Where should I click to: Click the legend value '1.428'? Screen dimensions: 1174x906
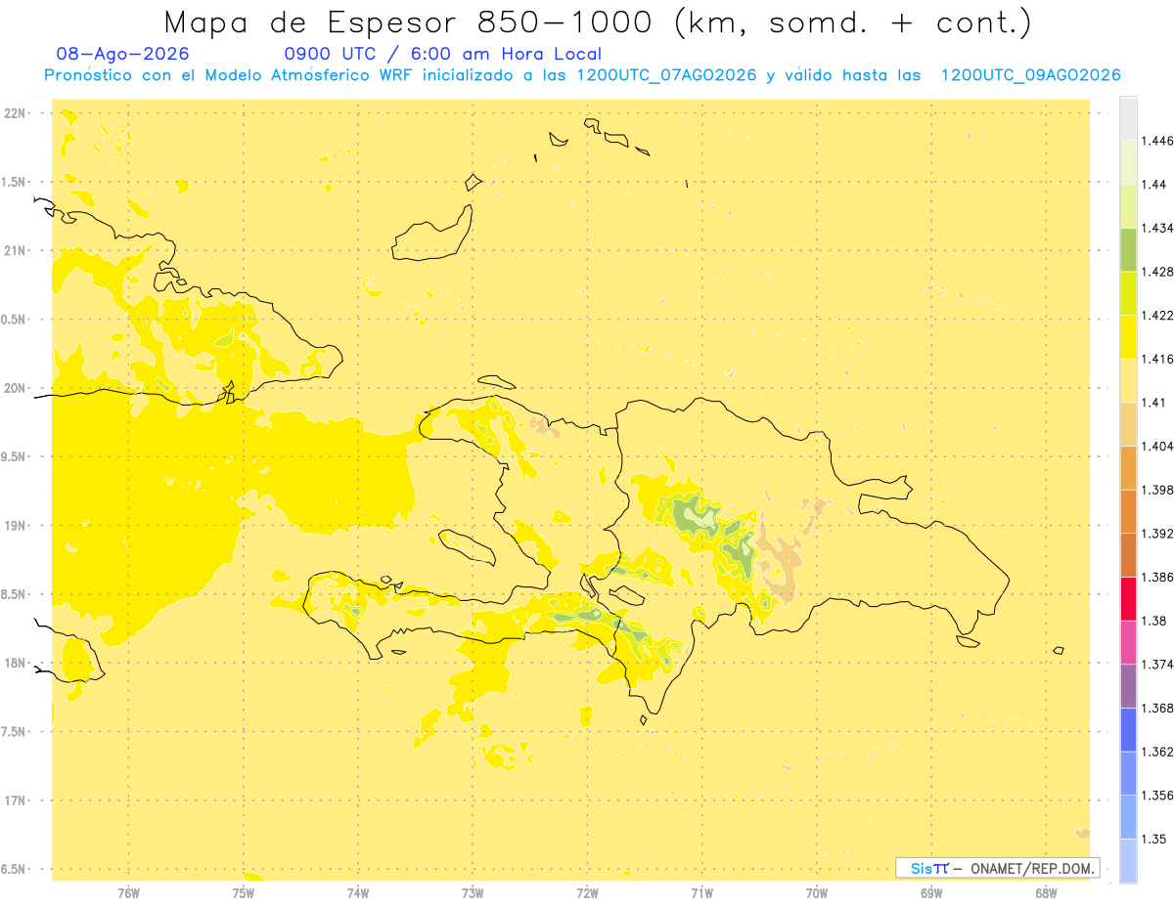coord(1156,272)
